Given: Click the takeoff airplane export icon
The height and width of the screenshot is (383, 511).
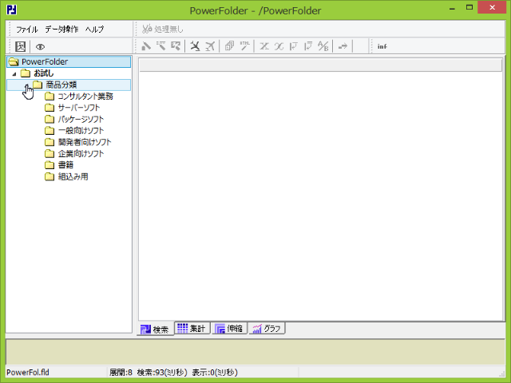Looking at the screenshot, I should [210, 46].
